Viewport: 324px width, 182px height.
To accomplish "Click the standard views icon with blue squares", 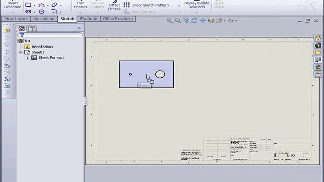I will pyautogui.click(x=7, y=65).
